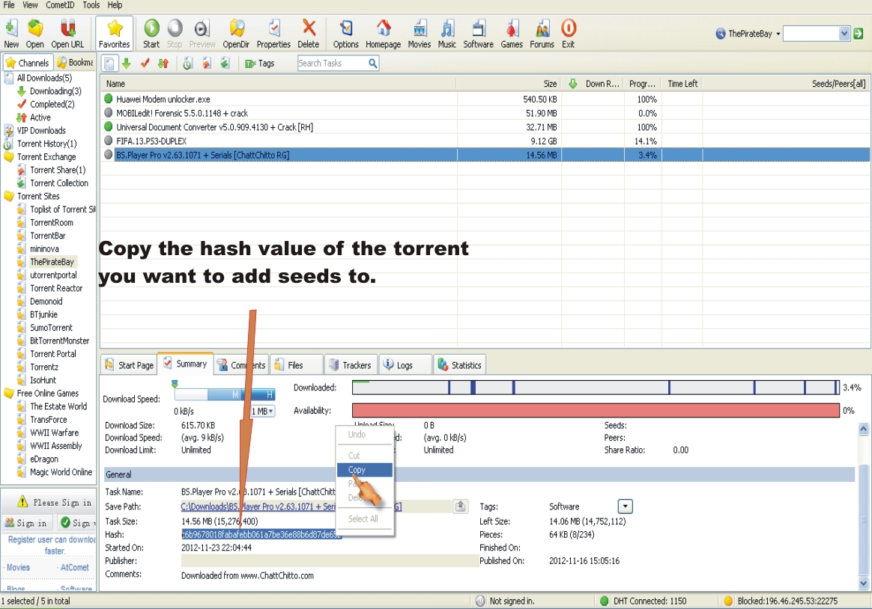
Task: Open the Software channel icon
Action: point(478,34)
